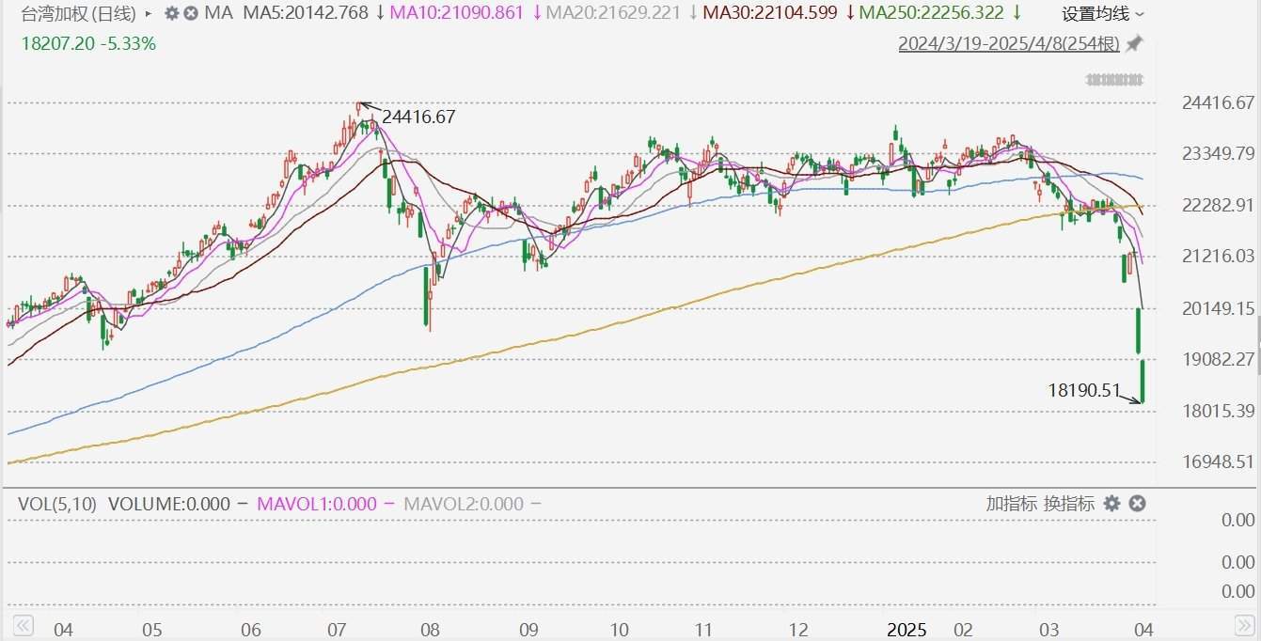Open the 2024/3/19-2025/4/8 date range link
This screenshot has width=1261, height=641.
[1008, 43]
